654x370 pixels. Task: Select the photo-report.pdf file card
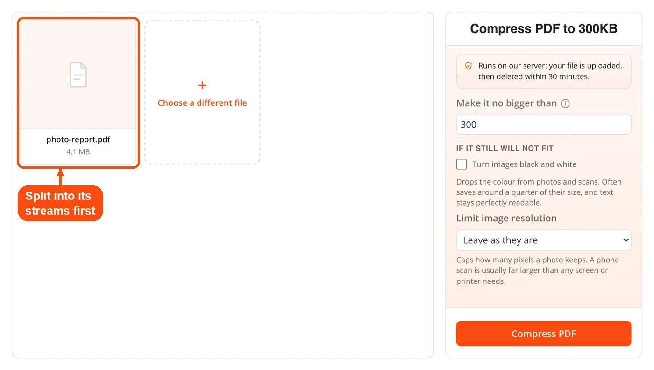click(x=78, y=92)
